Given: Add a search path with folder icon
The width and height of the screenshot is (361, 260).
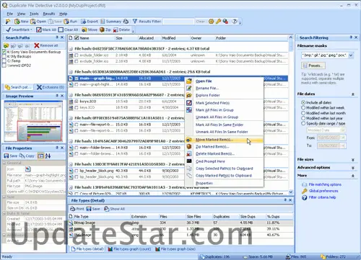Looking at the screenshot, I should coord(6,45).
